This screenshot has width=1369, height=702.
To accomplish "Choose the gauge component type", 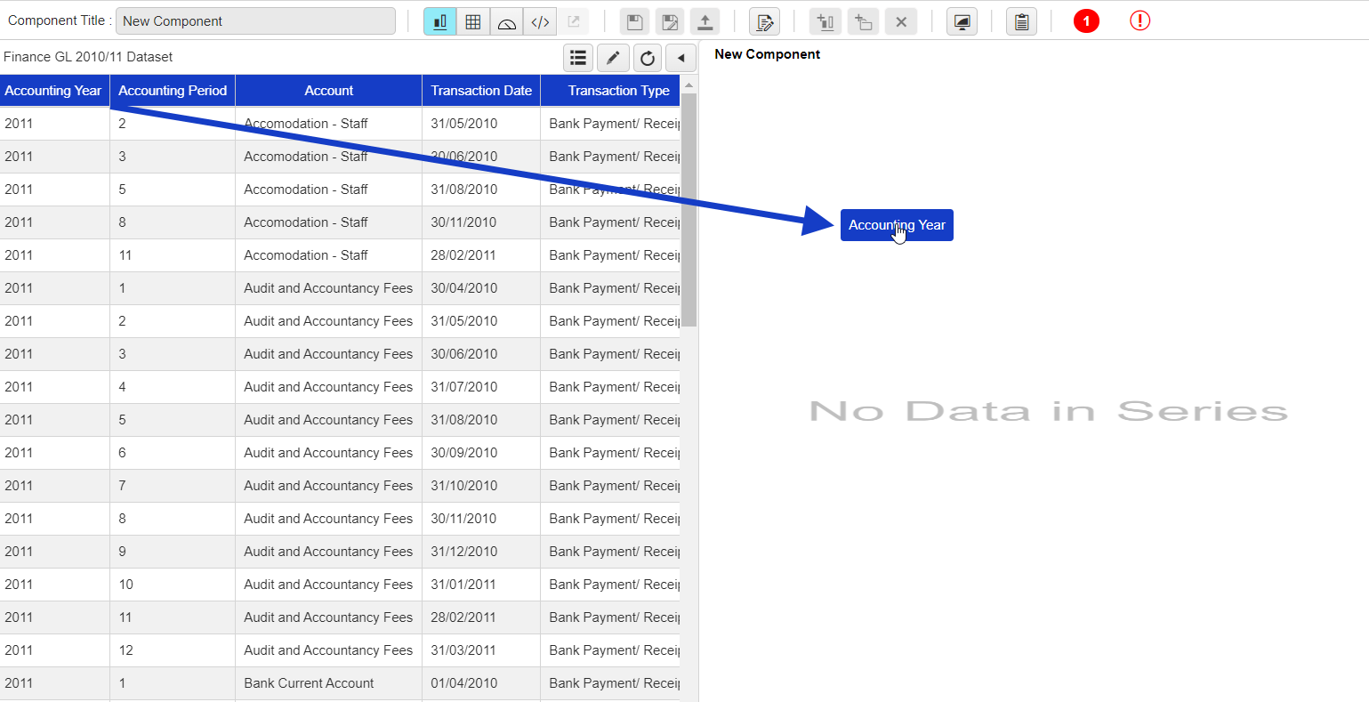I will click(x=506, y=22).
